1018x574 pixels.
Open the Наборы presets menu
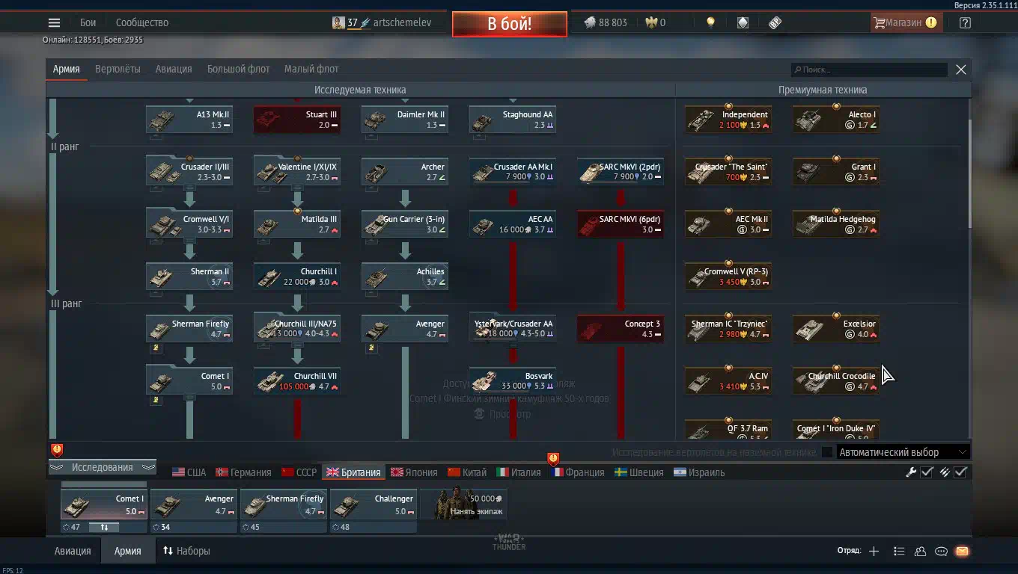point(186,551)
